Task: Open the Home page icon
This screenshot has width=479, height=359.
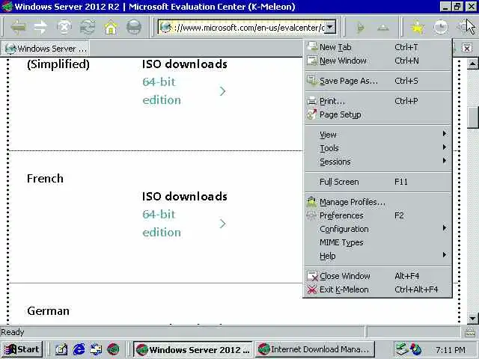Action: pos(111,28)
